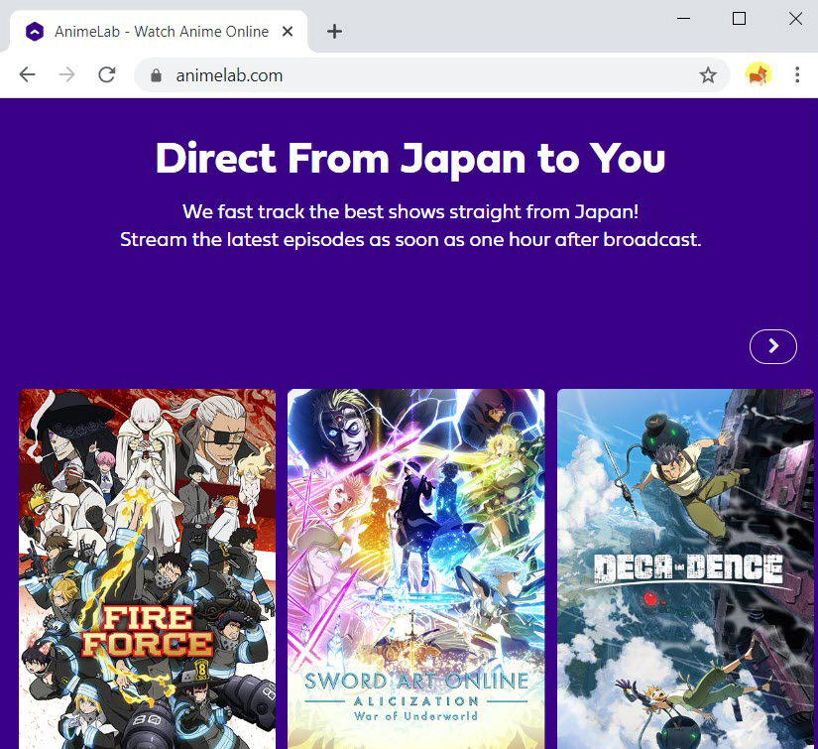Close the AnimeLab tab

tap(287, 32)
